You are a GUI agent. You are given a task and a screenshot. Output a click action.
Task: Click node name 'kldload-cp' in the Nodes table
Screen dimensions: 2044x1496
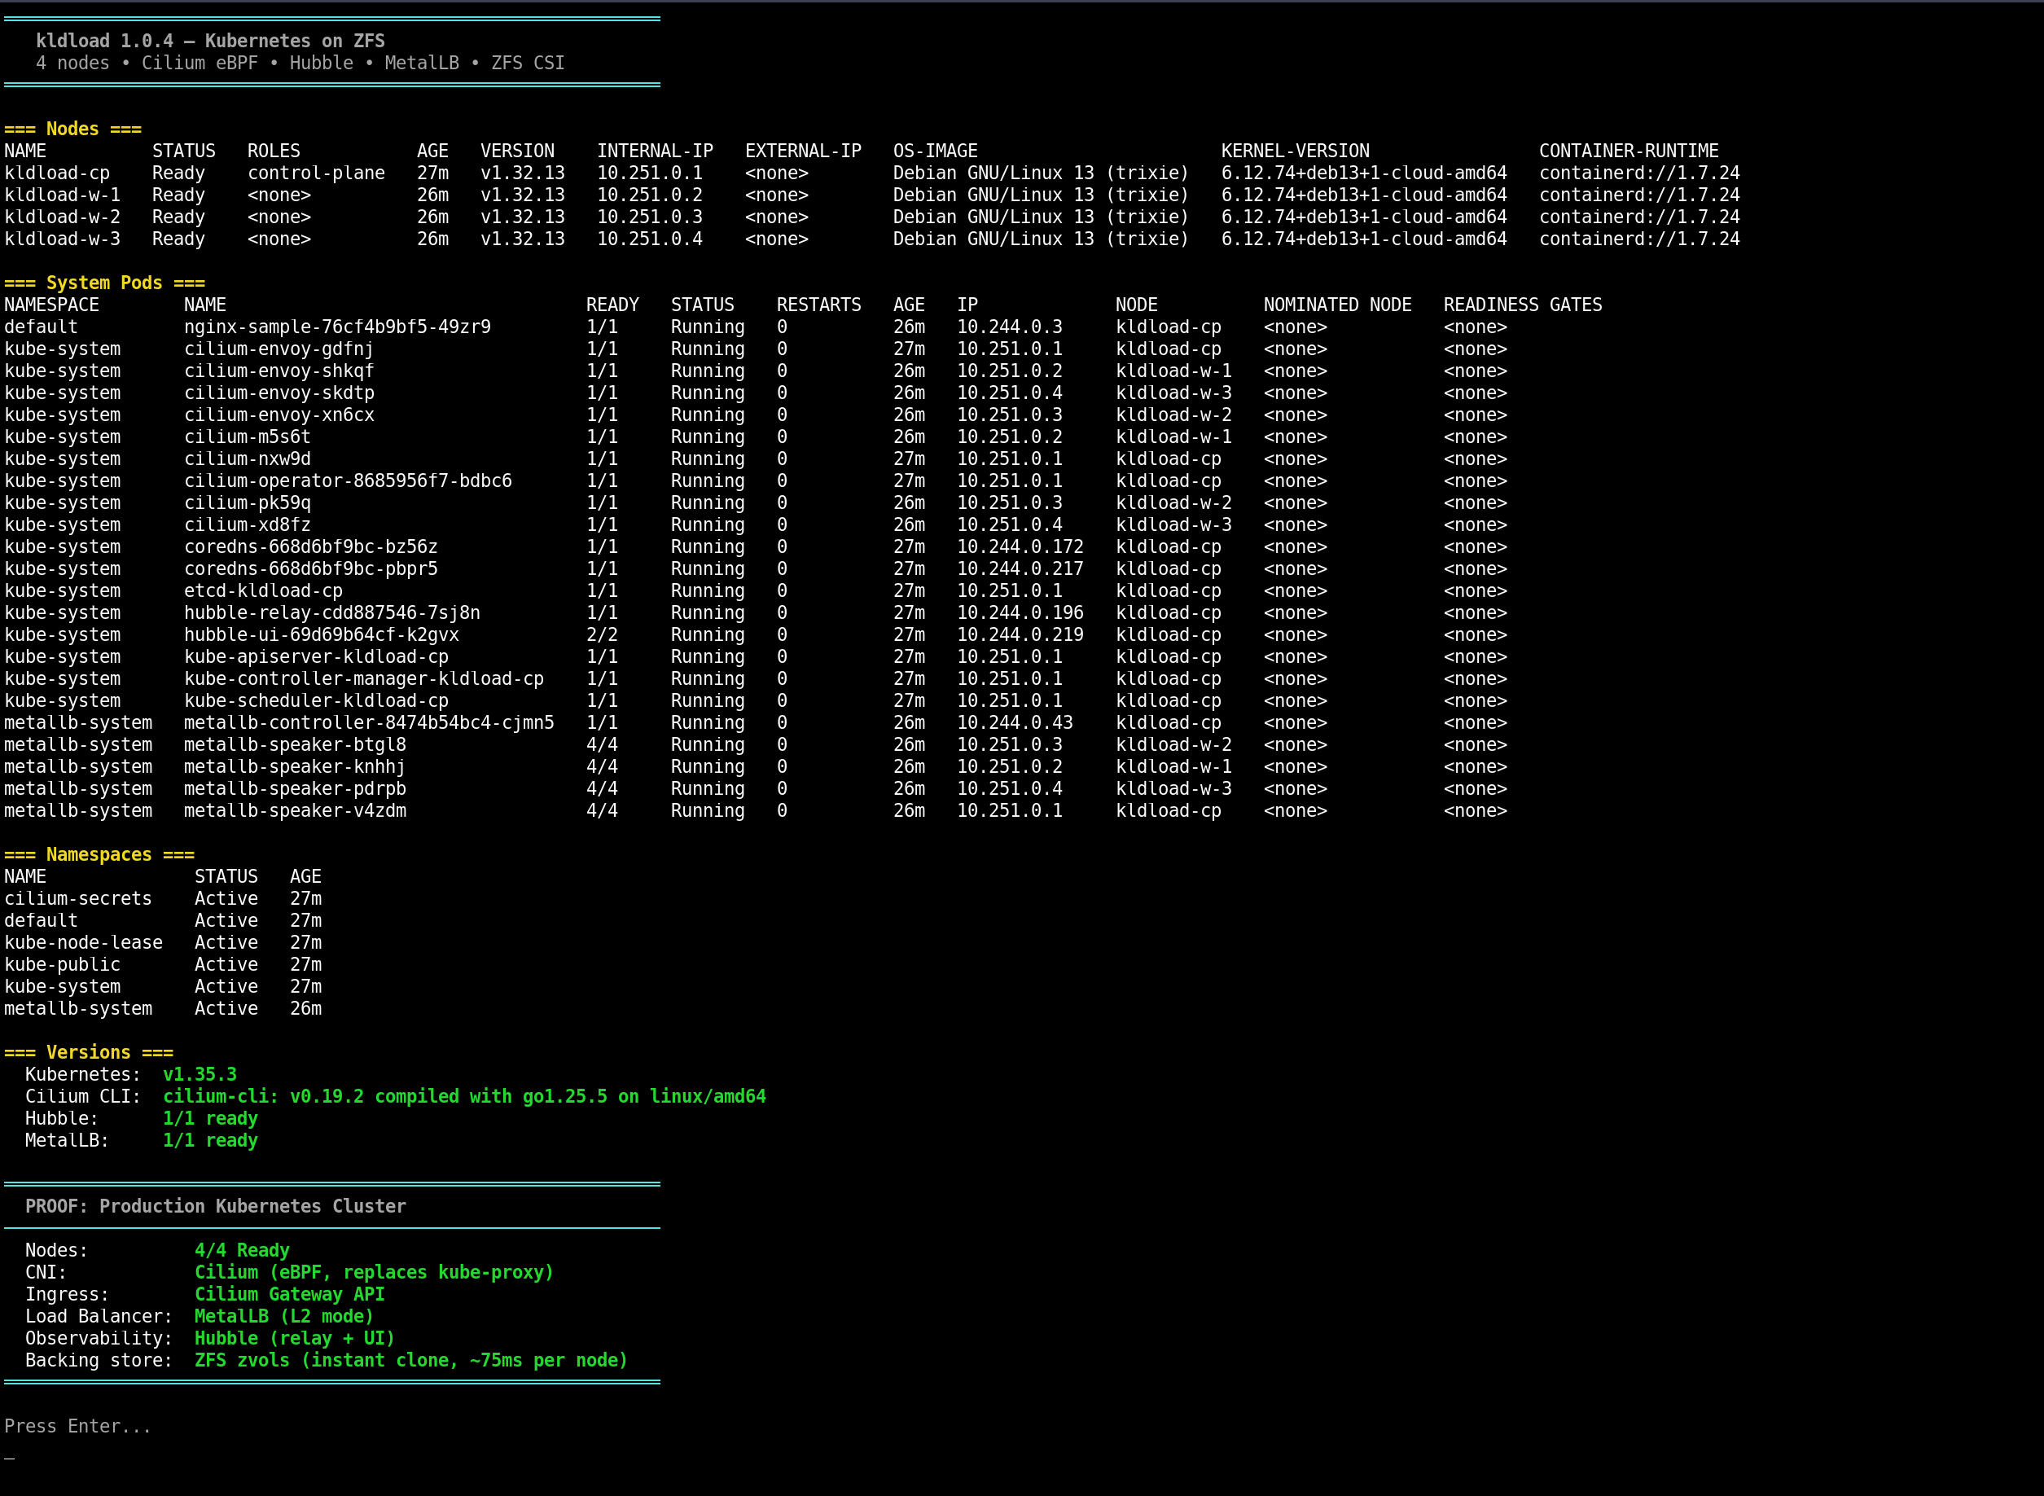click(x=57, y=173)
